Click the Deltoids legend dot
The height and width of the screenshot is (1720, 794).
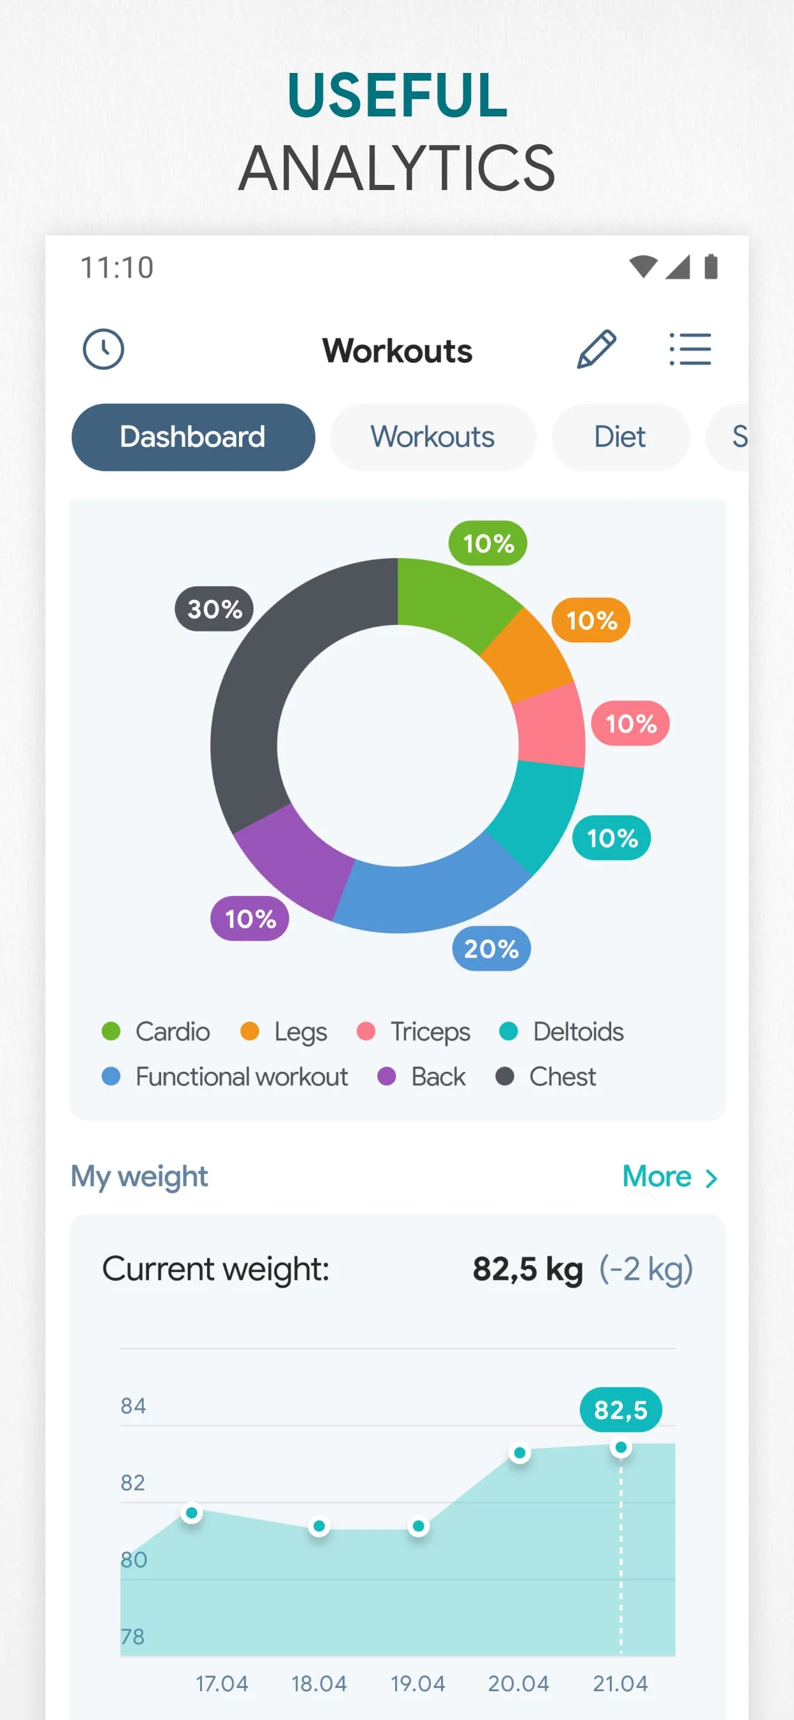[x=510, y=1031]
